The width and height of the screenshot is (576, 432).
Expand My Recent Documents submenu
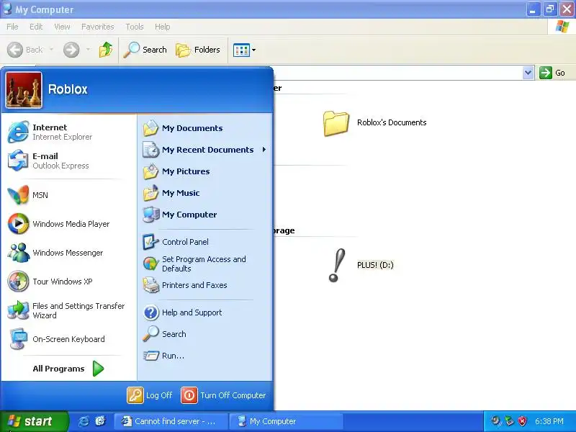click(205, 150)
